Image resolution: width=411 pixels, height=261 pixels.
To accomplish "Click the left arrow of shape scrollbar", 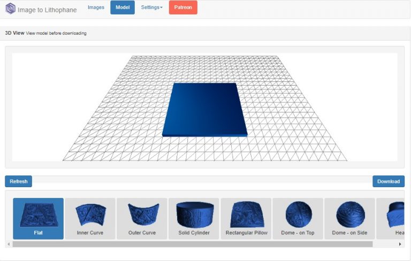I will tap(9, 244).
